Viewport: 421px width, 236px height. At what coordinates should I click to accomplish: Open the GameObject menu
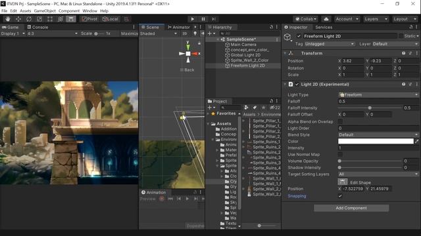(x=45, y=11)
